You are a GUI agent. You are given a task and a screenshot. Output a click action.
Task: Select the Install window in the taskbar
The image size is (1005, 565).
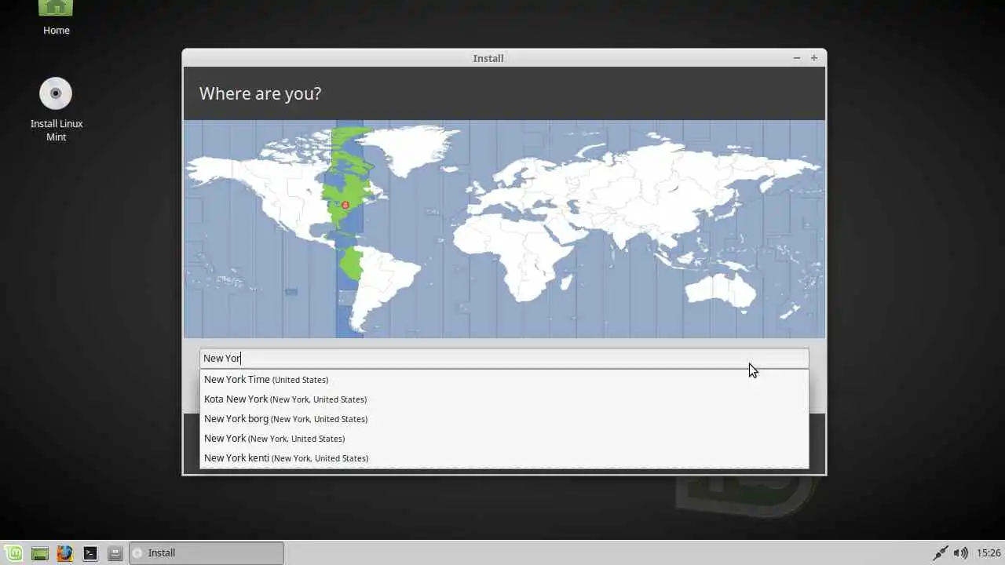click(206, 553)
